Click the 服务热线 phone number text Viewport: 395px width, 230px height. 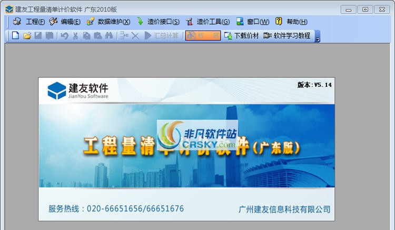116,208
